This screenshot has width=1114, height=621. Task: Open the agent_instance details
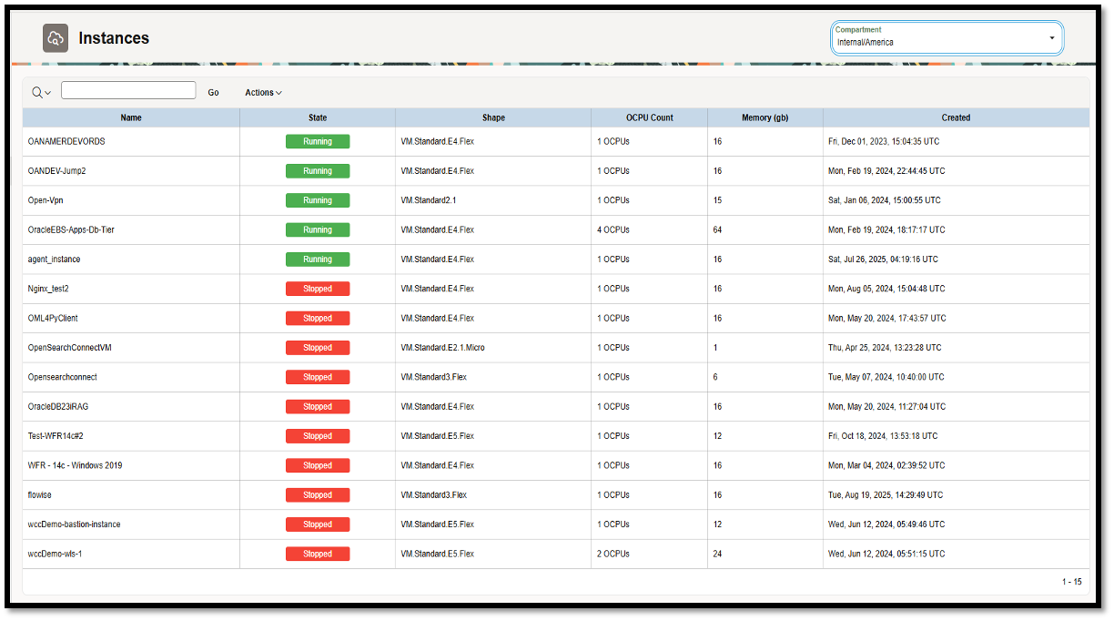54,259
